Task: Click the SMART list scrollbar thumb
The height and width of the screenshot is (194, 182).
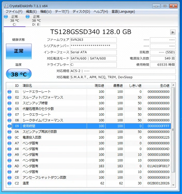Action: [x=173, y=130]
